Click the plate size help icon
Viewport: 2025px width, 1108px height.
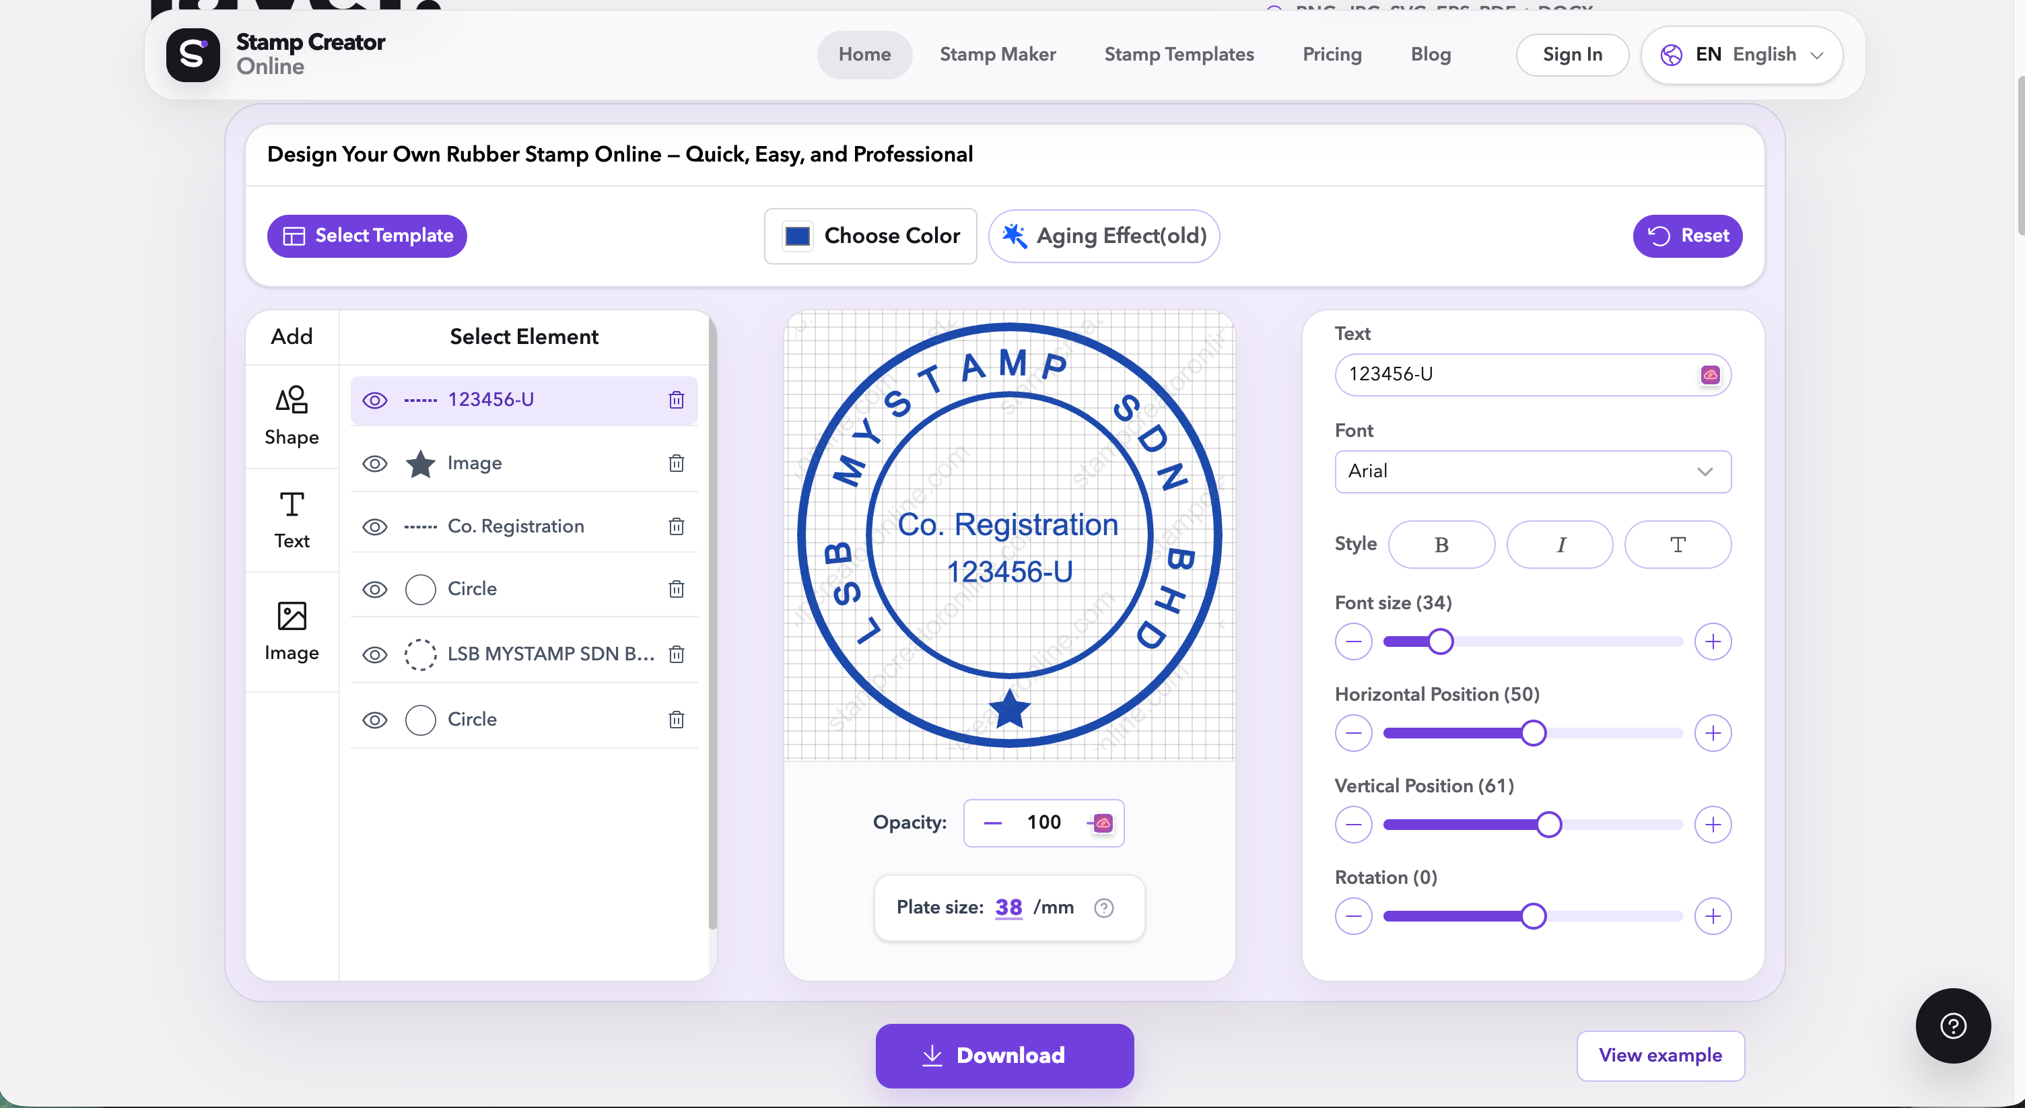[x=1103, y=907]
